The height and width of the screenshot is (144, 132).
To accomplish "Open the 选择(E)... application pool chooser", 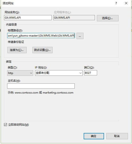I will point(108,18).
